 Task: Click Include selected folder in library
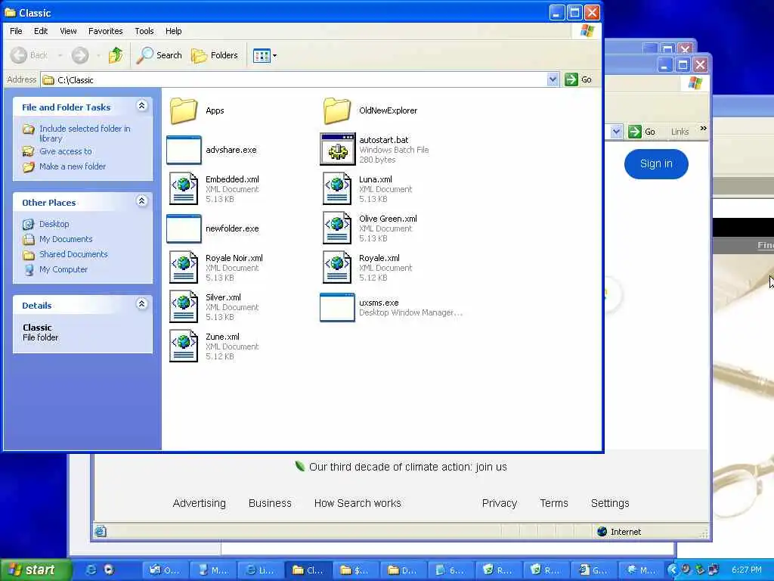85,133
